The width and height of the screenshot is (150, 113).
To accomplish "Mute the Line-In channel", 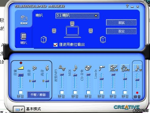I will tap(101, 92).
